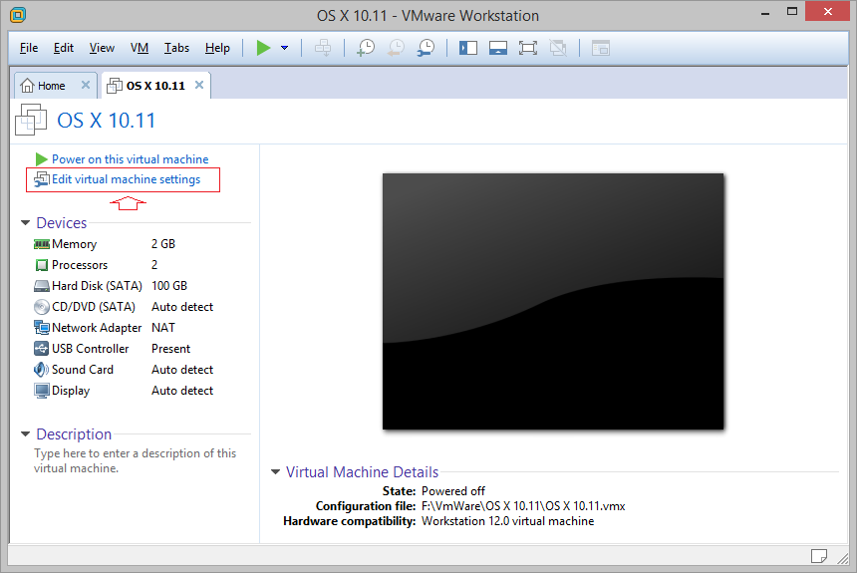The height and width of the screenshot is (573, 857).
Task: Click the Memory chip icon
Action: click(x=42, y=244)
